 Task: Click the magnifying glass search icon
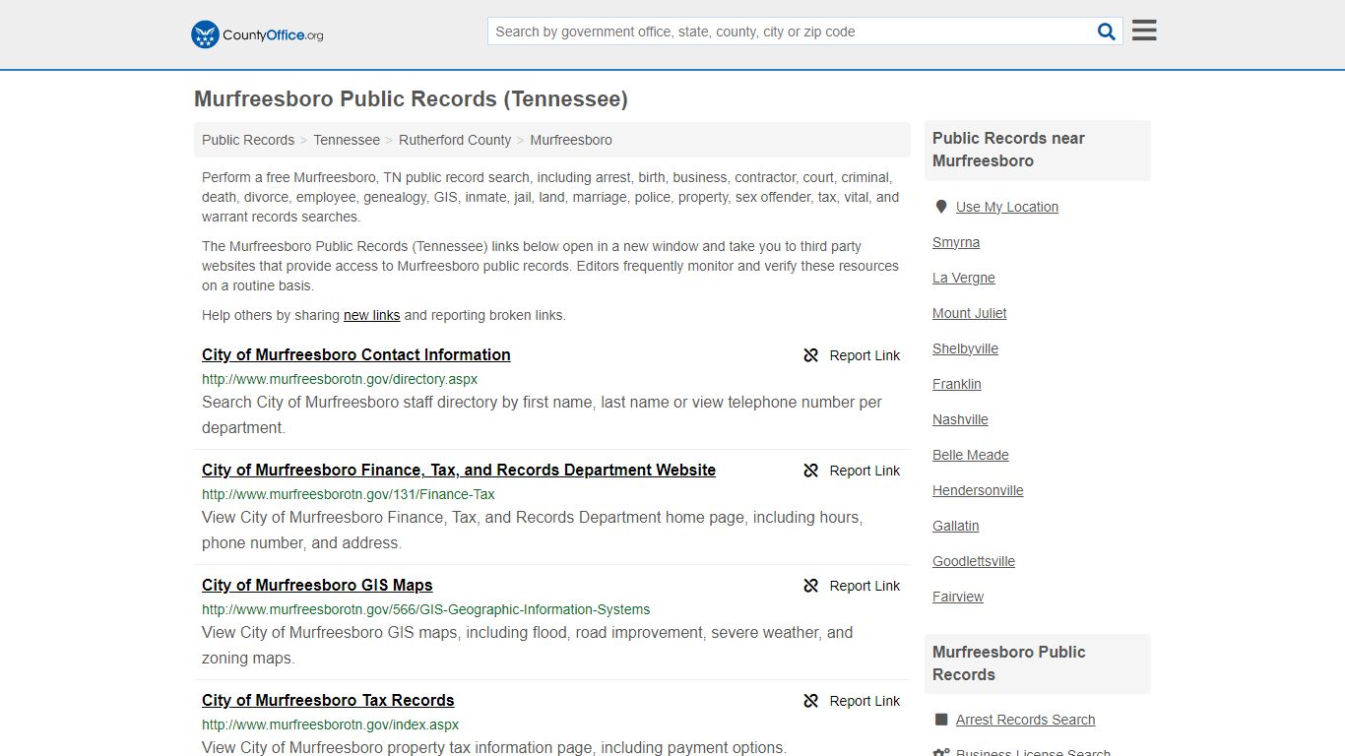coord(1107,31)
